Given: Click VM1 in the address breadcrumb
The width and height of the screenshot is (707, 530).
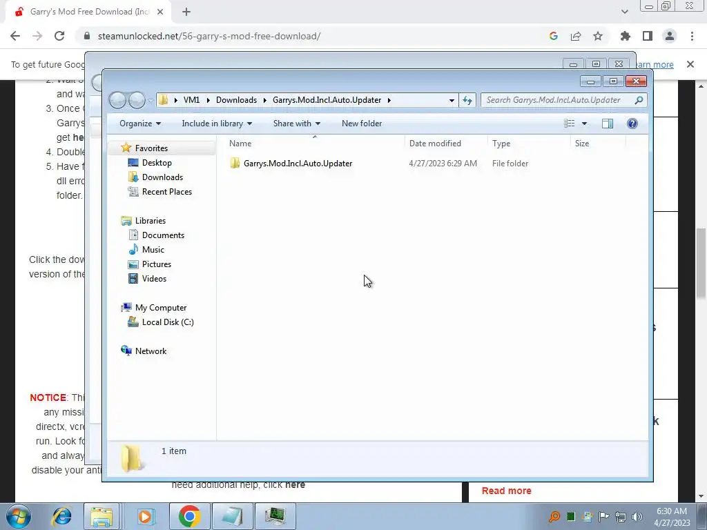Looking at the screenshot, I should (x=192, y=100).
